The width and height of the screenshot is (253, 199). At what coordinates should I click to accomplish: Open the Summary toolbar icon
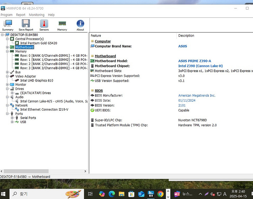coord(8,25)
